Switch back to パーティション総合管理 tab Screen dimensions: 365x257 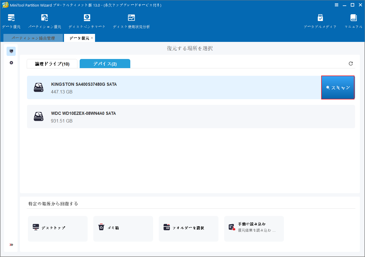tap(33, 38)
